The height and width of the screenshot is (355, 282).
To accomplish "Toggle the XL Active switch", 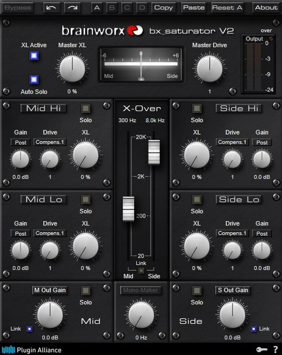I will (34, 56).
